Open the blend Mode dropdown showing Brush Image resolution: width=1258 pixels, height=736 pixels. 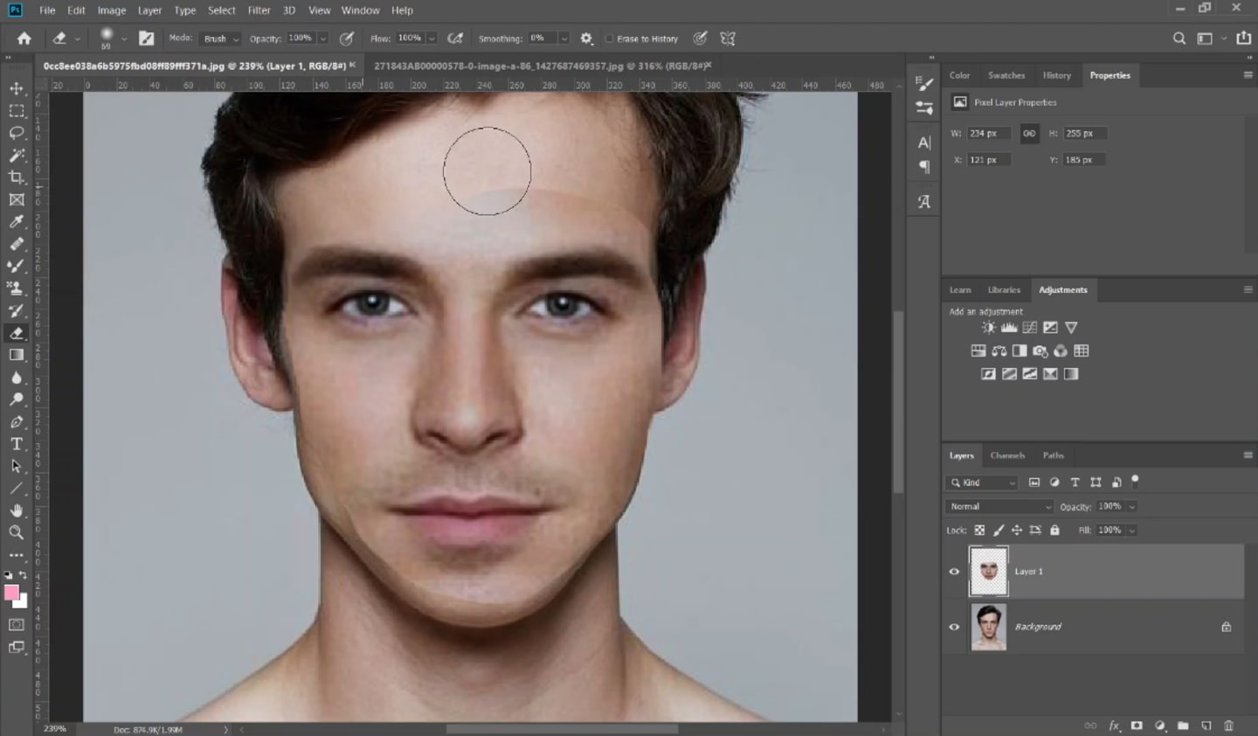click(x=219, y=38)
